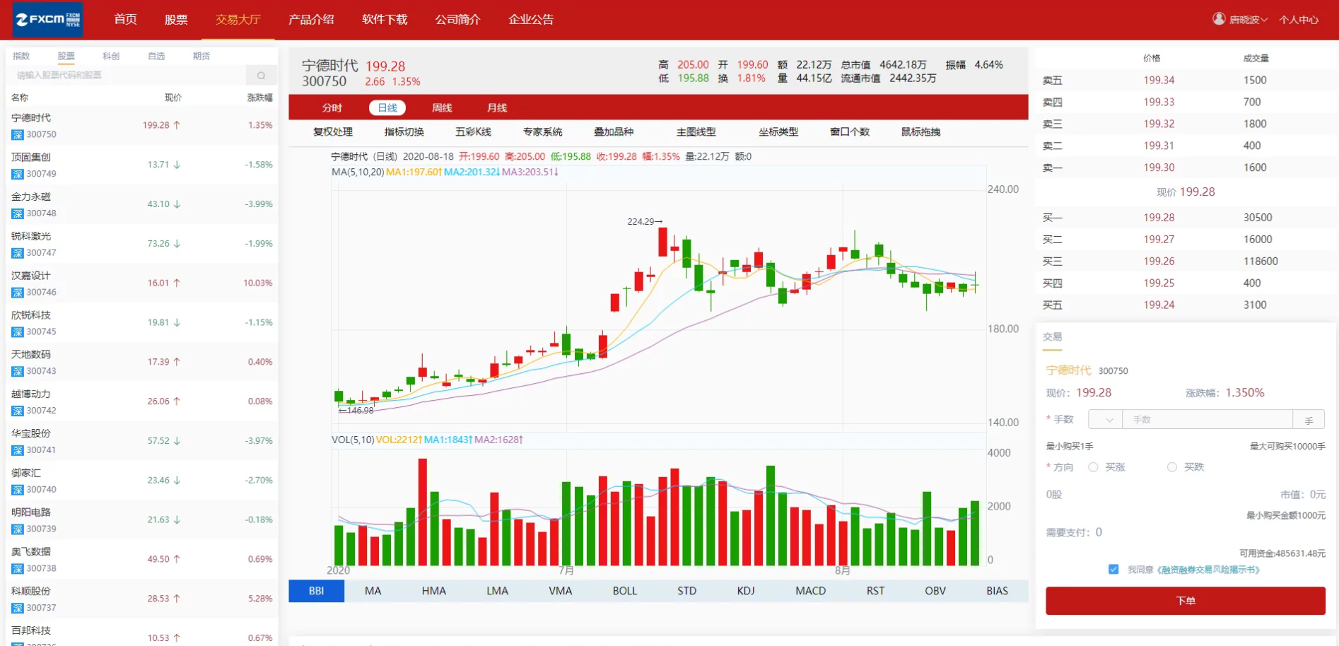Click the down arrow next to 13.71
The width and height of the screenshot is (1339, 646).
tap(177, 165)
